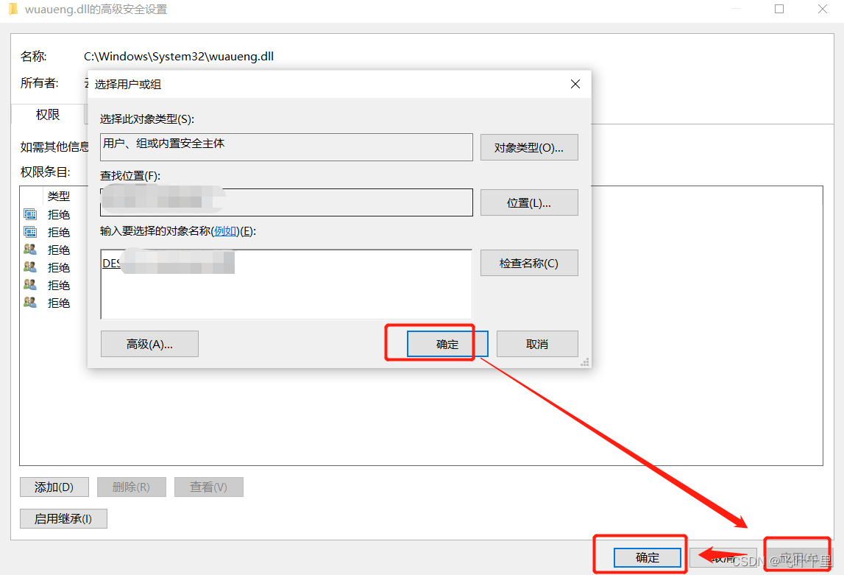Image resolution: width=844 pixels, height=575 pixels.
Task: Click 检查名称(C) to verify the name
Action: [x=529, y=264]
